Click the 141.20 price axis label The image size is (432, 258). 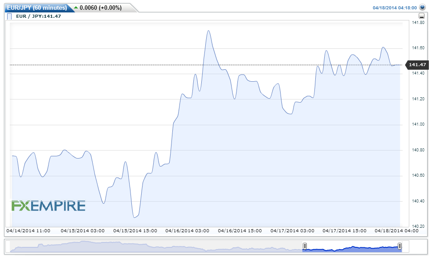pos(418,99)
